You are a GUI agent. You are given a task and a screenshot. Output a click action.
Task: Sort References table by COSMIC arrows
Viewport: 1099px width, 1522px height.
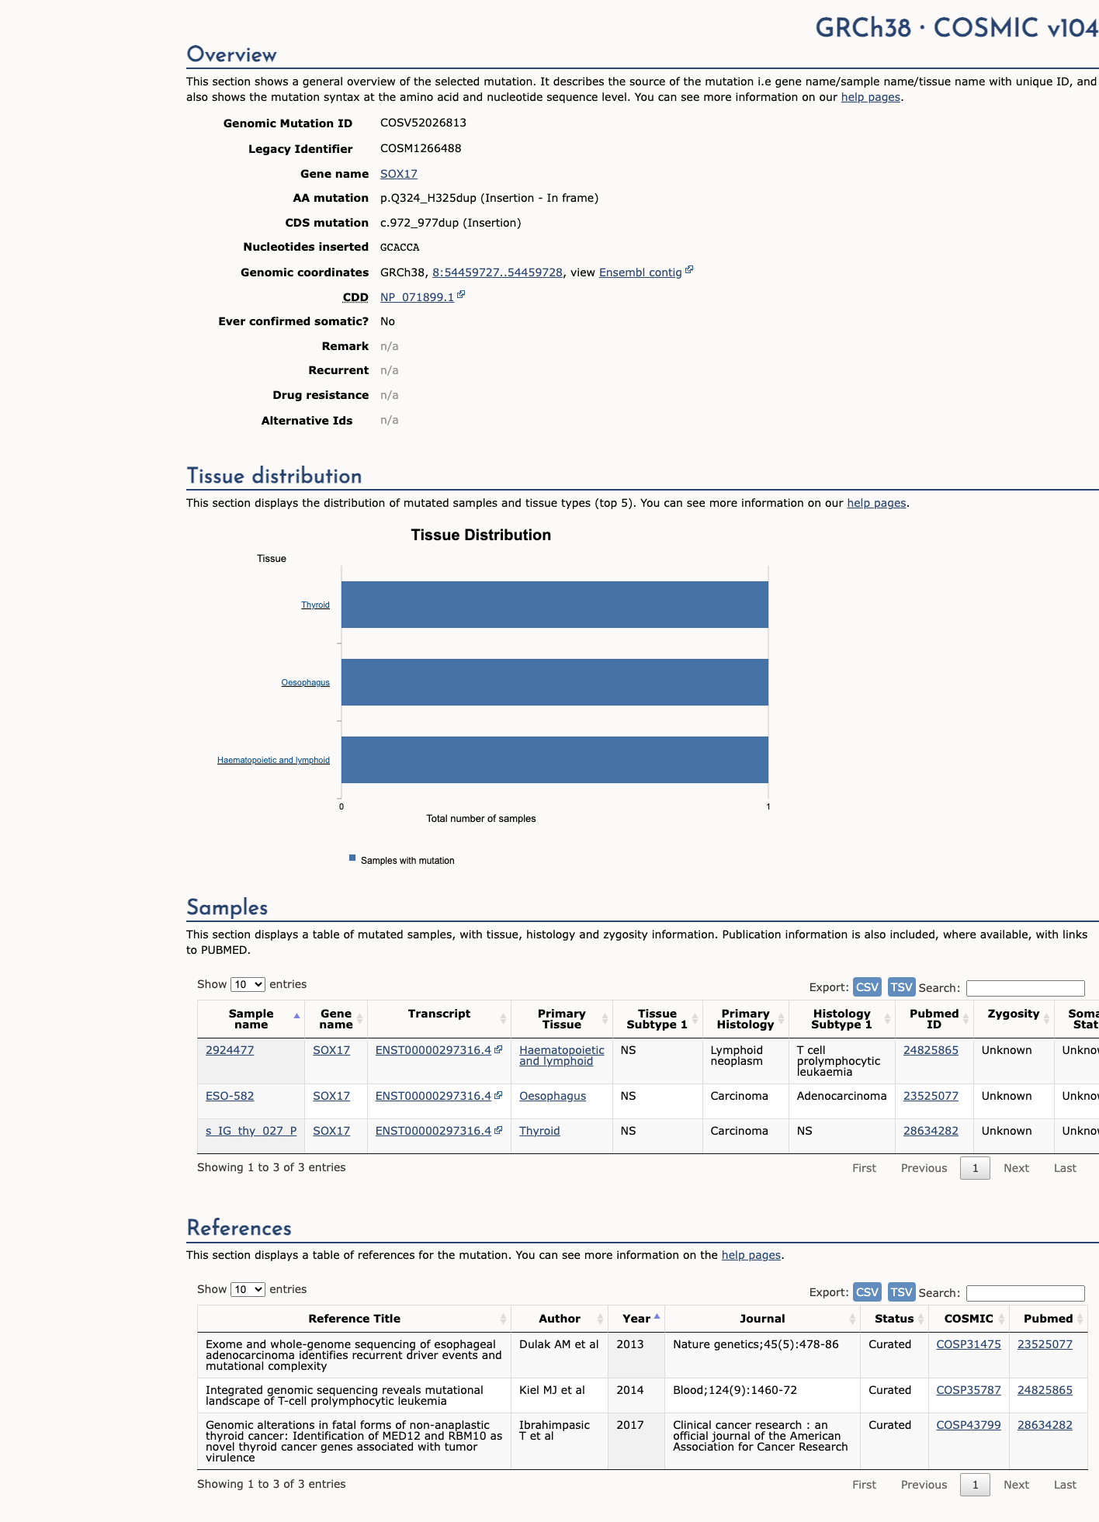1001,1319
